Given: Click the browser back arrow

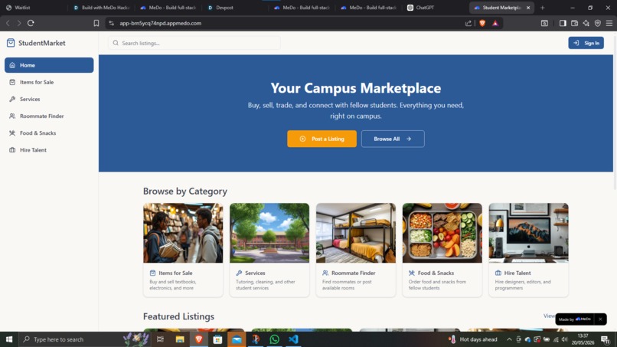Looking at the screenshot, I should point(8,23).
